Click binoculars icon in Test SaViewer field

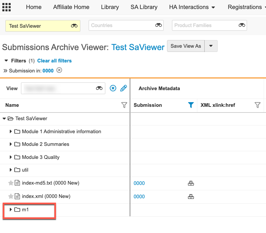[x=74, y=26]
